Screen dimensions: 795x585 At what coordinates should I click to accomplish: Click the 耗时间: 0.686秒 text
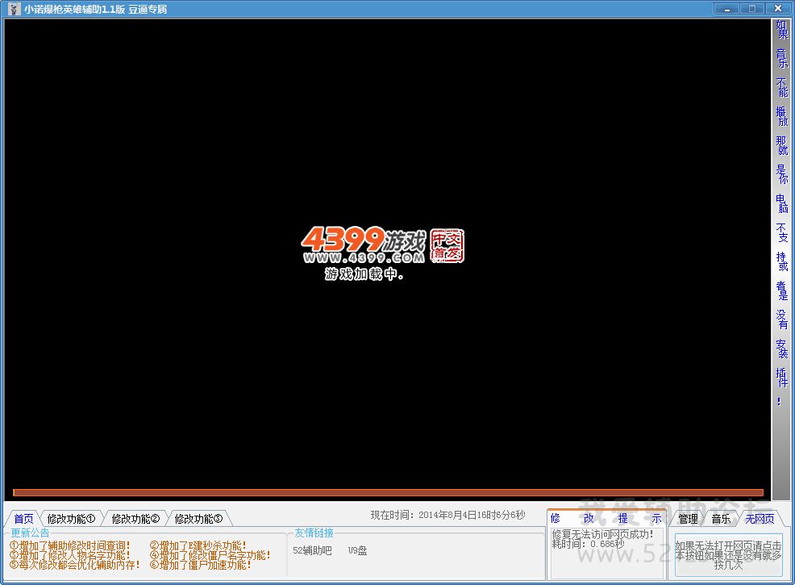coord(588,544)
